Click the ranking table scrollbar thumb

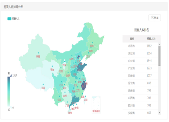tap(160, 56)
